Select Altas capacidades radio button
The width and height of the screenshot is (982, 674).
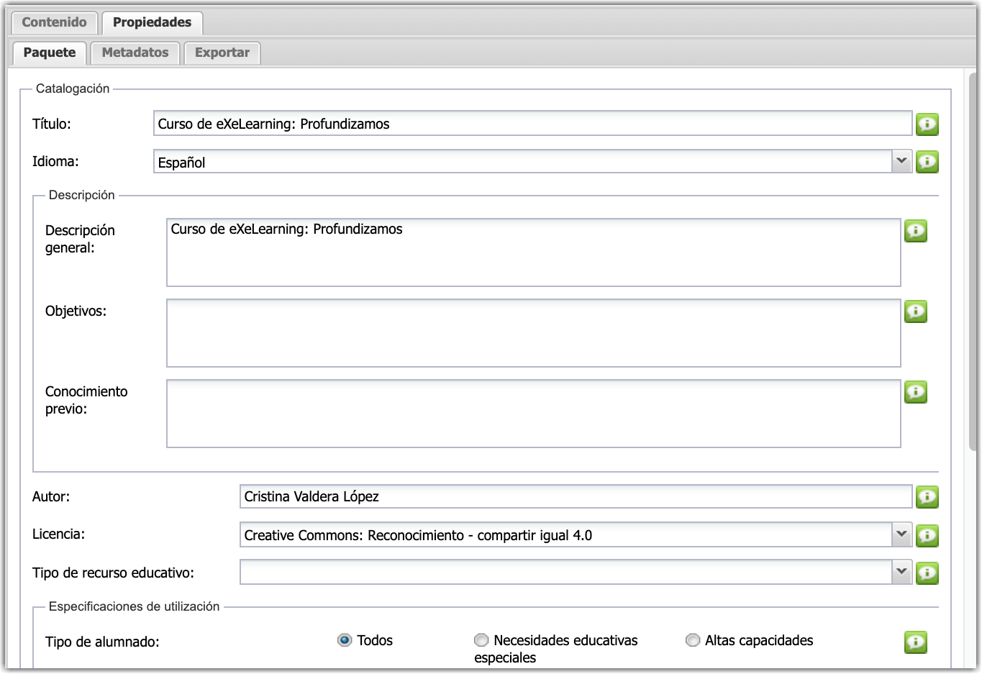click(x=693, y=640)
